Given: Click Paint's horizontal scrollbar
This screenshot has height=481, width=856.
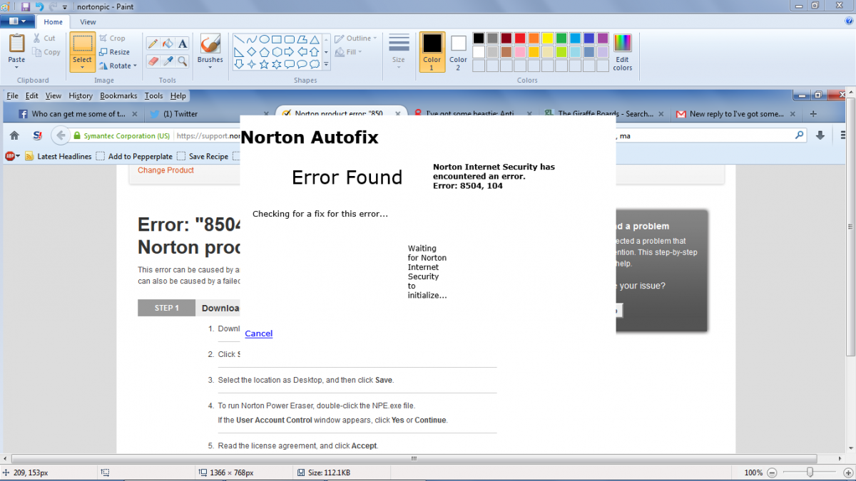Looking at the screenshot, I should tap(414, 459).
